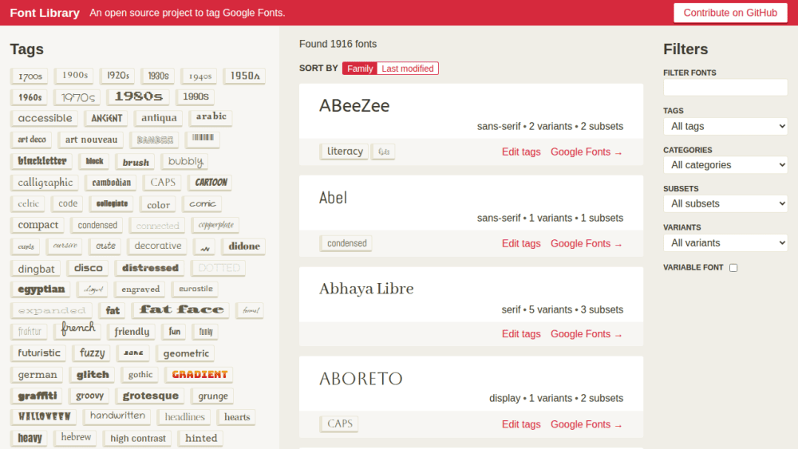This screenshot has width=798, height=449.
Task: Select the distressed tag
Action: [x=150, y=268]
